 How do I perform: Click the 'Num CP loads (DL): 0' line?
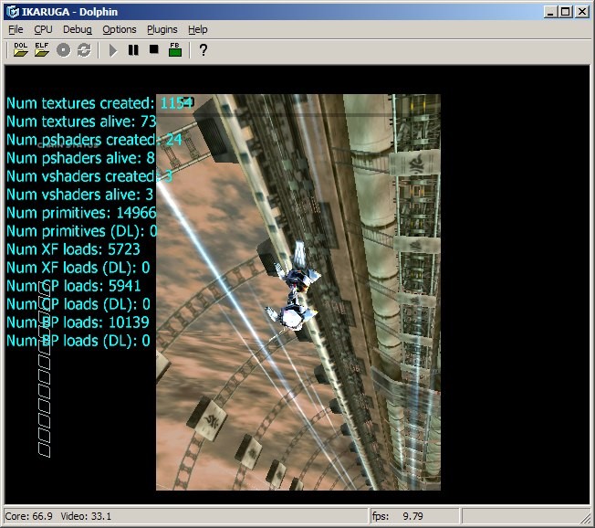(78, 304)
